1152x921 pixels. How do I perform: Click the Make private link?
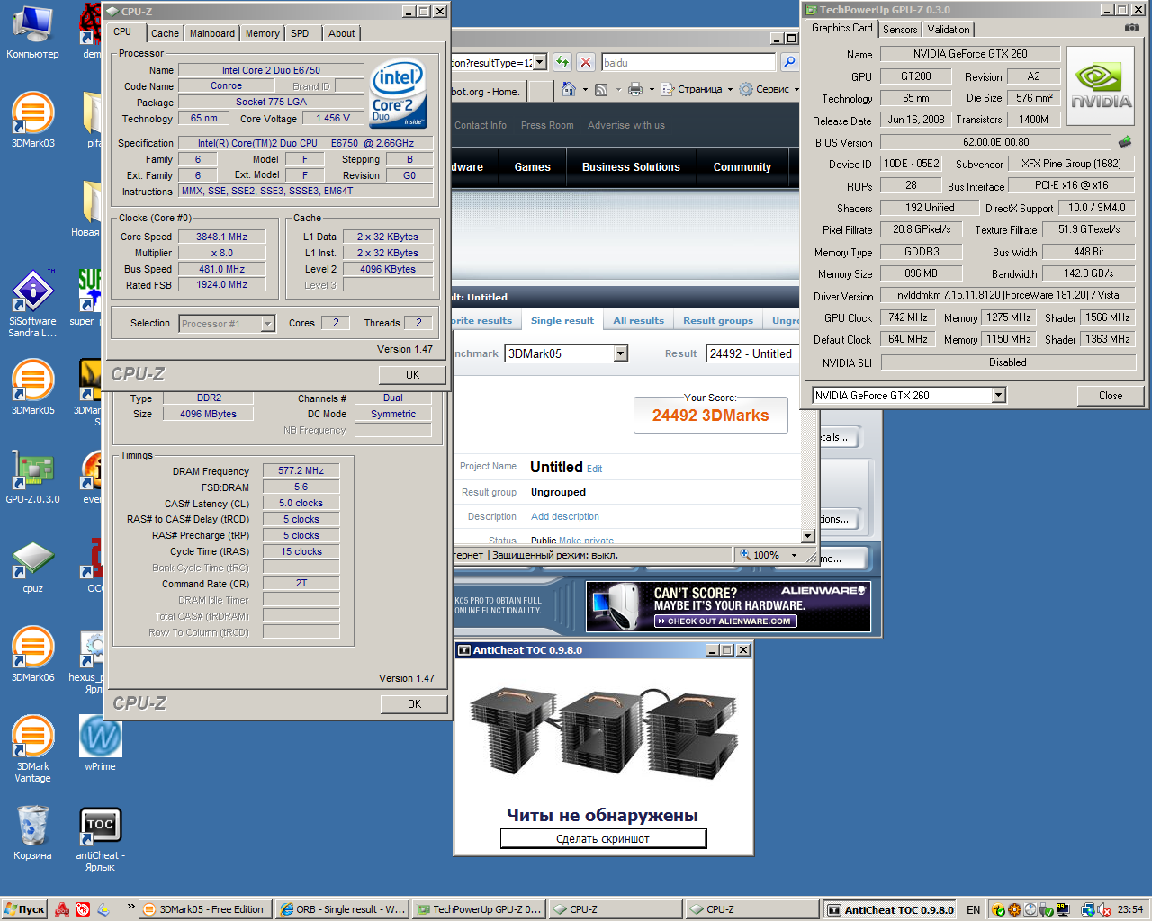pyautogui.click(x=586, y=541)
